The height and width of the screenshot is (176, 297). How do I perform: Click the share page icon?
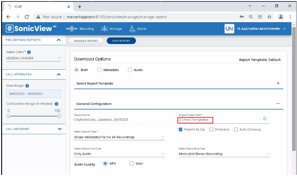[x=260, y=17]
